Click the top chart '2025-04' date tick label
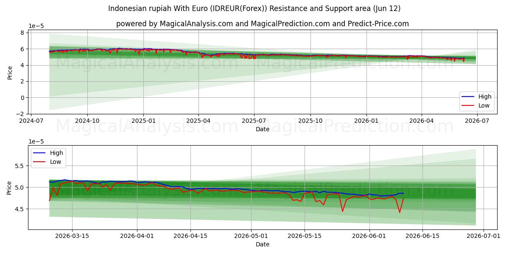This screenshot has height=254, width=509. click(199, 121)
